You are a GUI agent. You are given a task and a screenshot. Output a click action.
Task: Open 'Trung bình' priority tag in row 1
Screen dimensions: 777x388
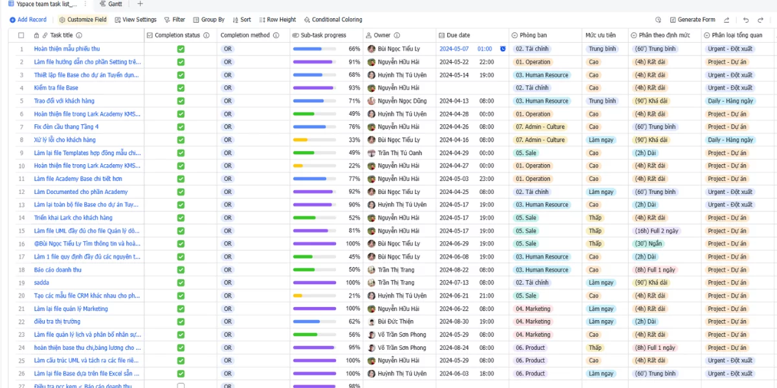pos(602,48)
